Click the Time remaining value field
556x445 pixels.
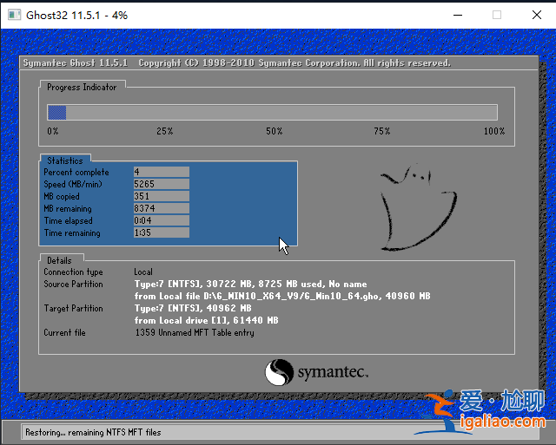(x=161, y=232)
